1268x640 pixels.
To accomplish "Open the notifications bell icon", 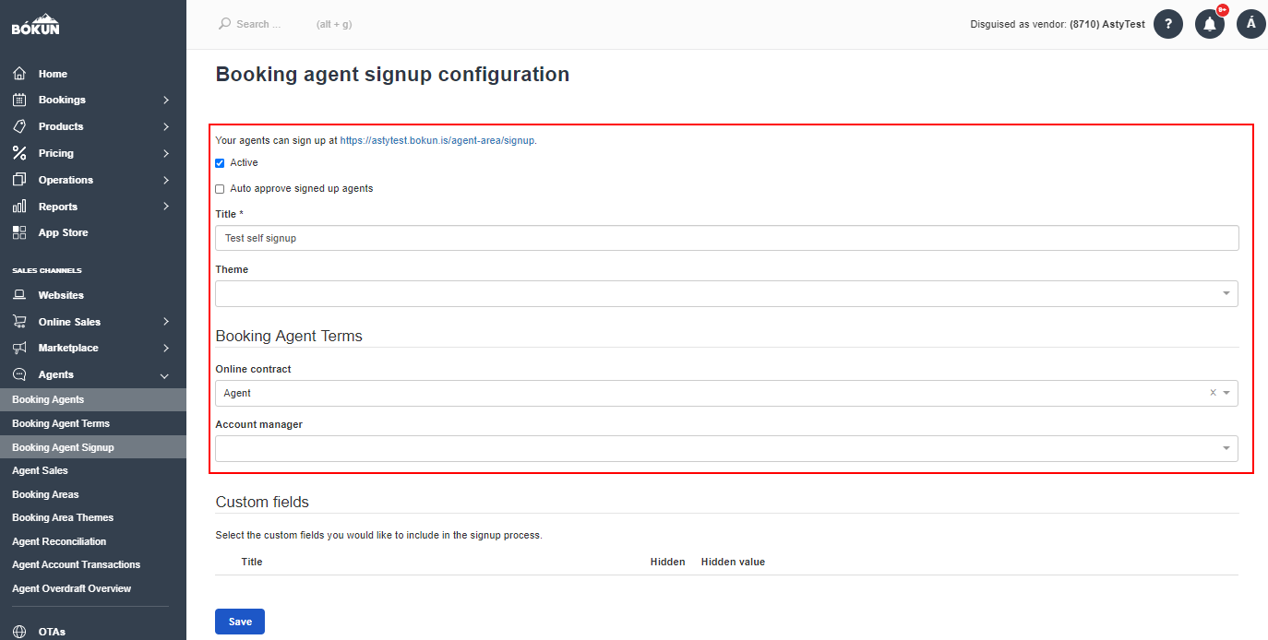I will coord(1210,24).
